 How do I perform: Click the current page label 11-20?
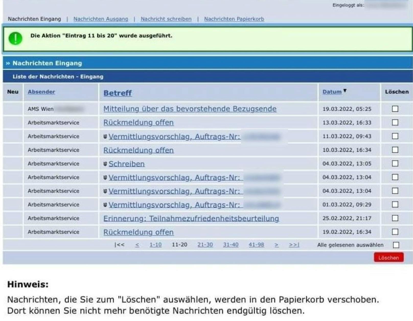click(179, 245)
